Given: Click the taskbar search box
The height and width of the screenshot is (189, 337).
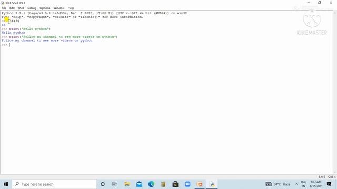Looking at the screenshot, I should point(54,184).
